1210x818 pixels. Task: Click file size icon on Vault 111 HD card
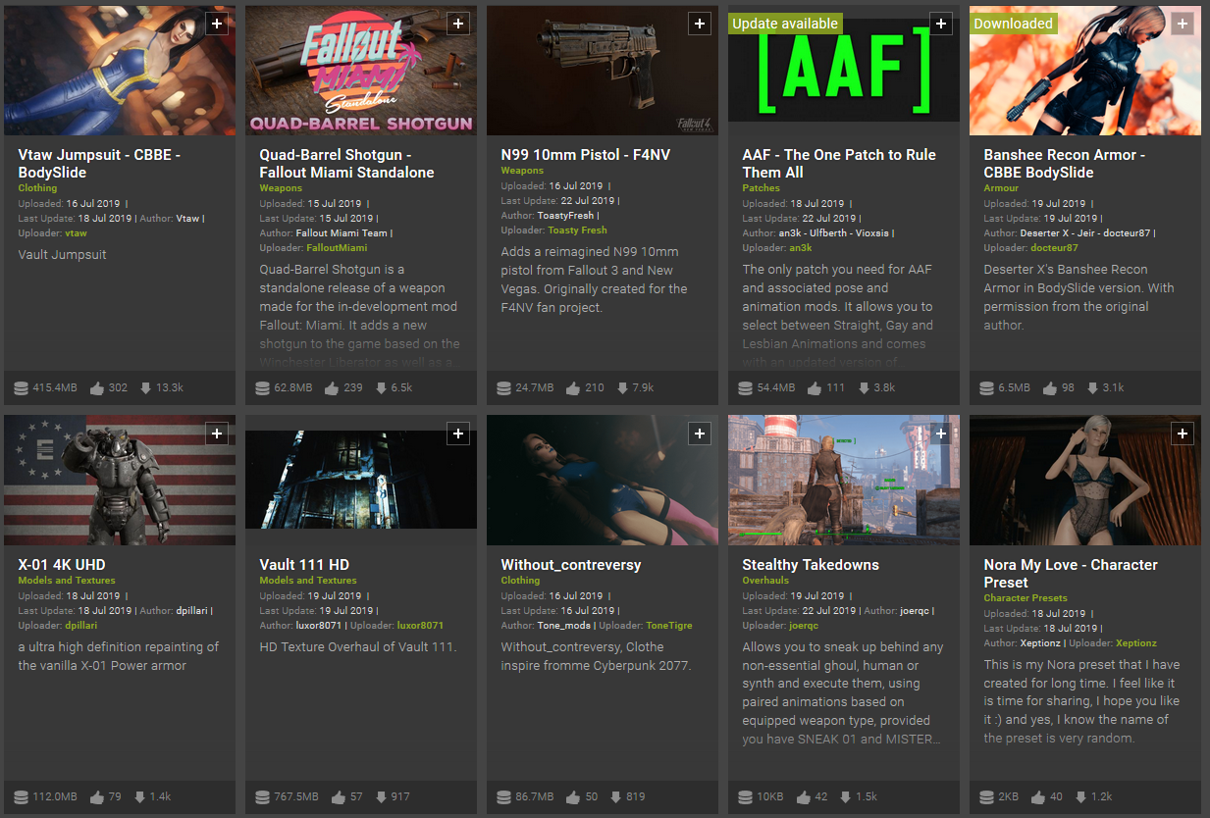262,796
